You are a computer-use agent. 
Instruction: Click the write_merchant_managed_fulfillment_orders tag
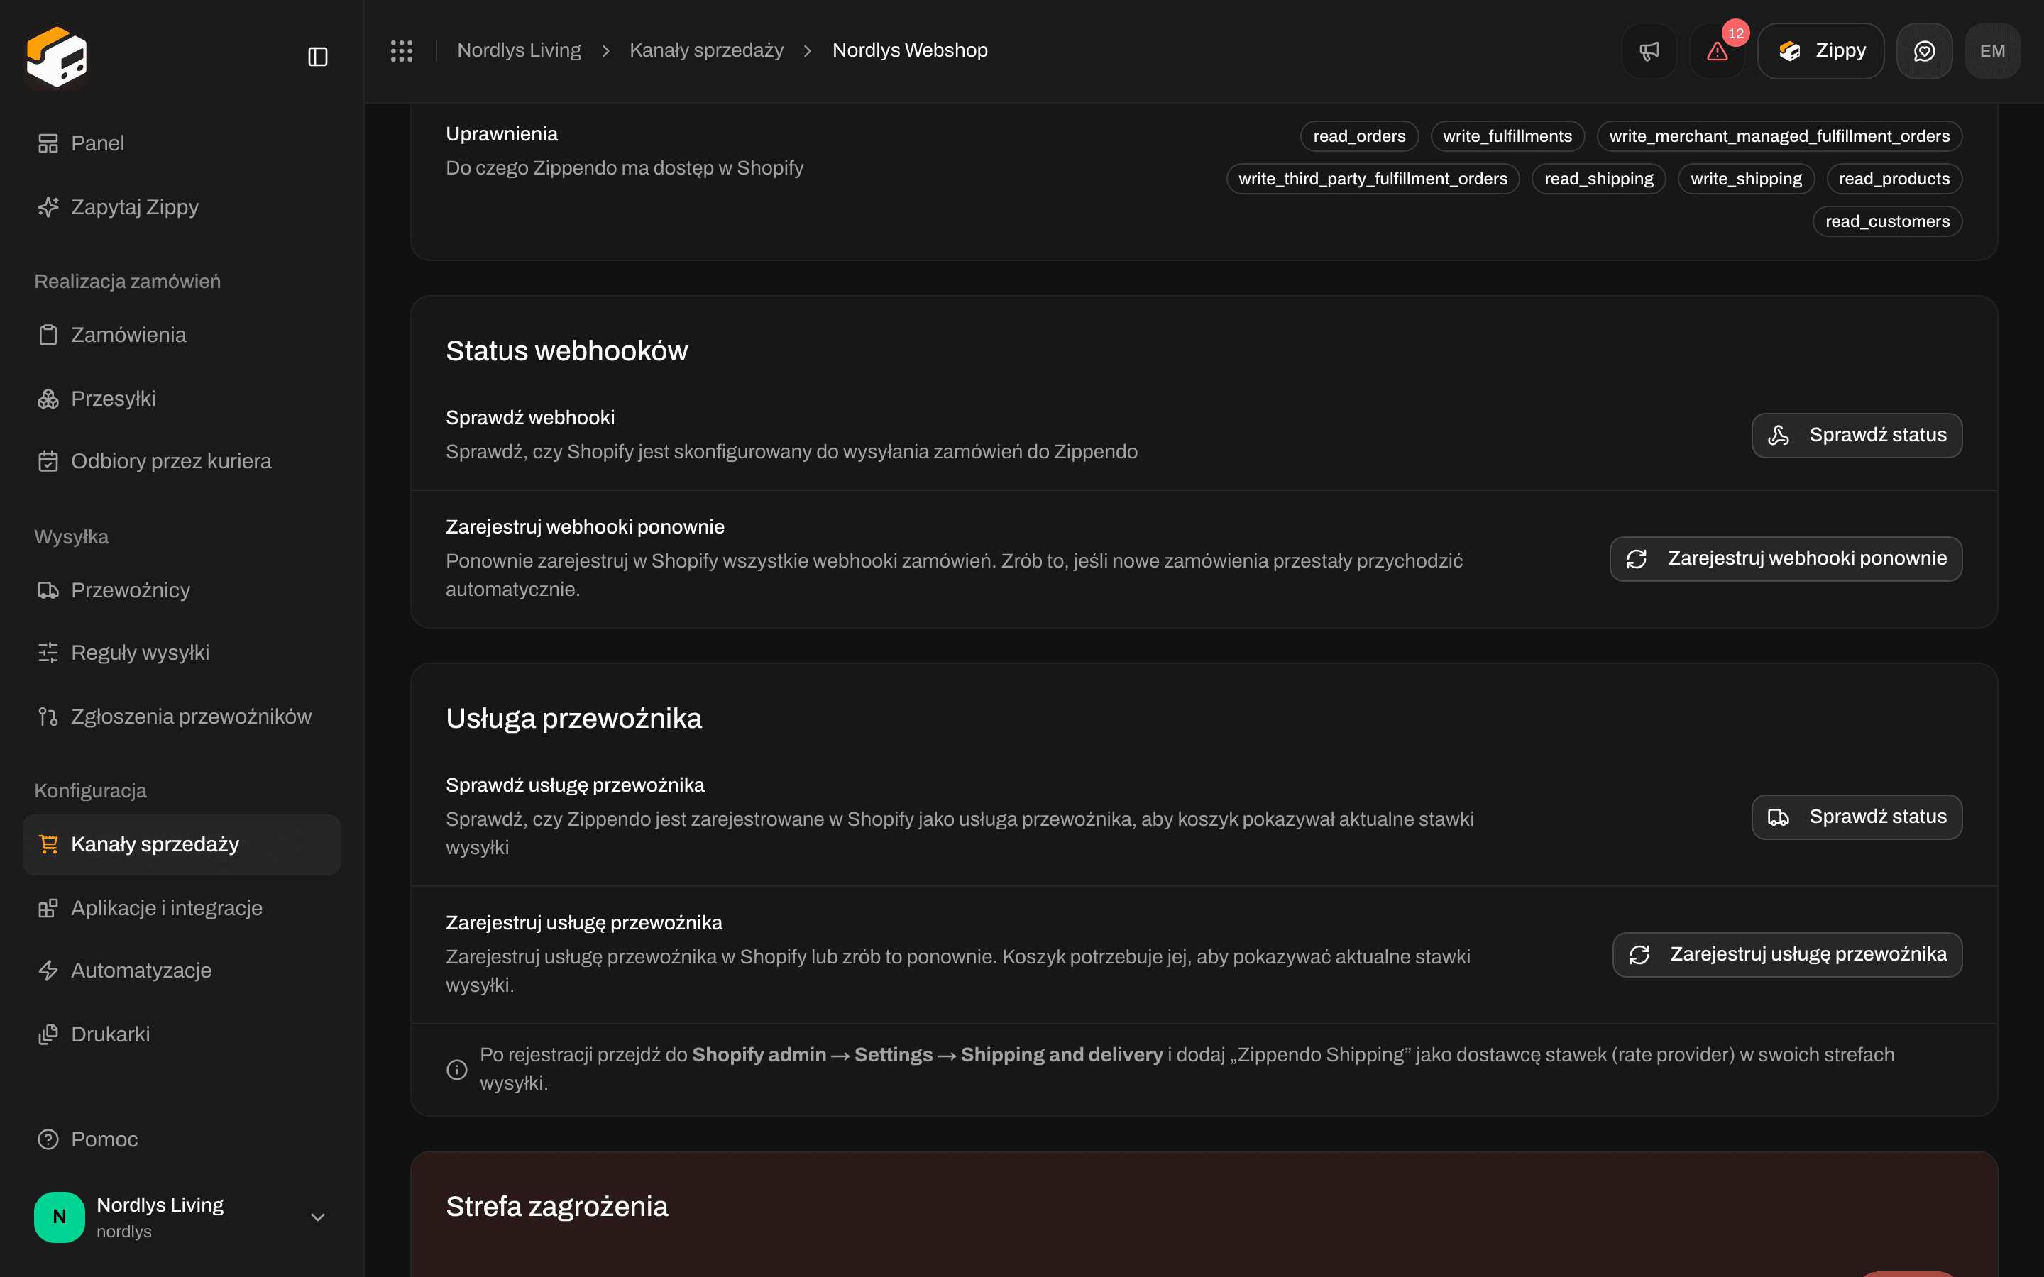coord(1779,136)
